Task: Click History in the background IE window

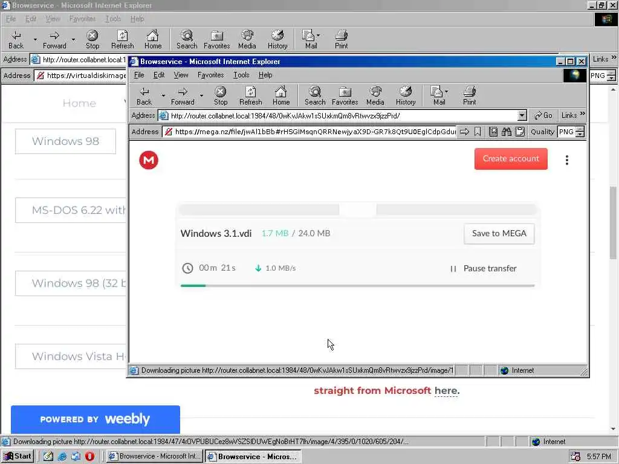Action: point(277,40)
